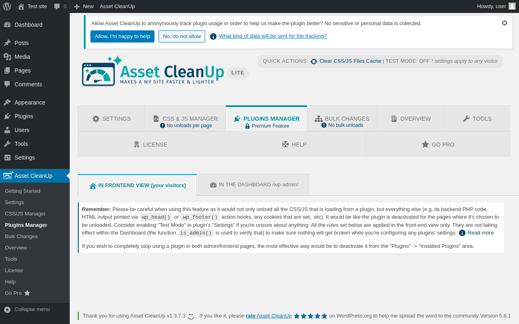This screenshot has height=324, width=519.
Task: Click the Users icon in sidebar
Action: pyautogui.click(x=7, y=130)
